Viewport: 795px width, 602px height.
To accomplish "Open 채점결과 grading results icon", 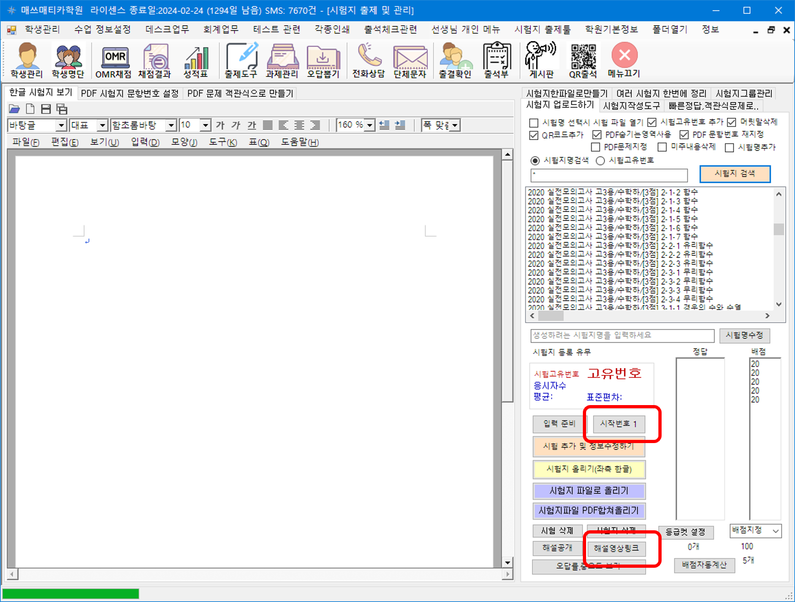I will 155,60.
